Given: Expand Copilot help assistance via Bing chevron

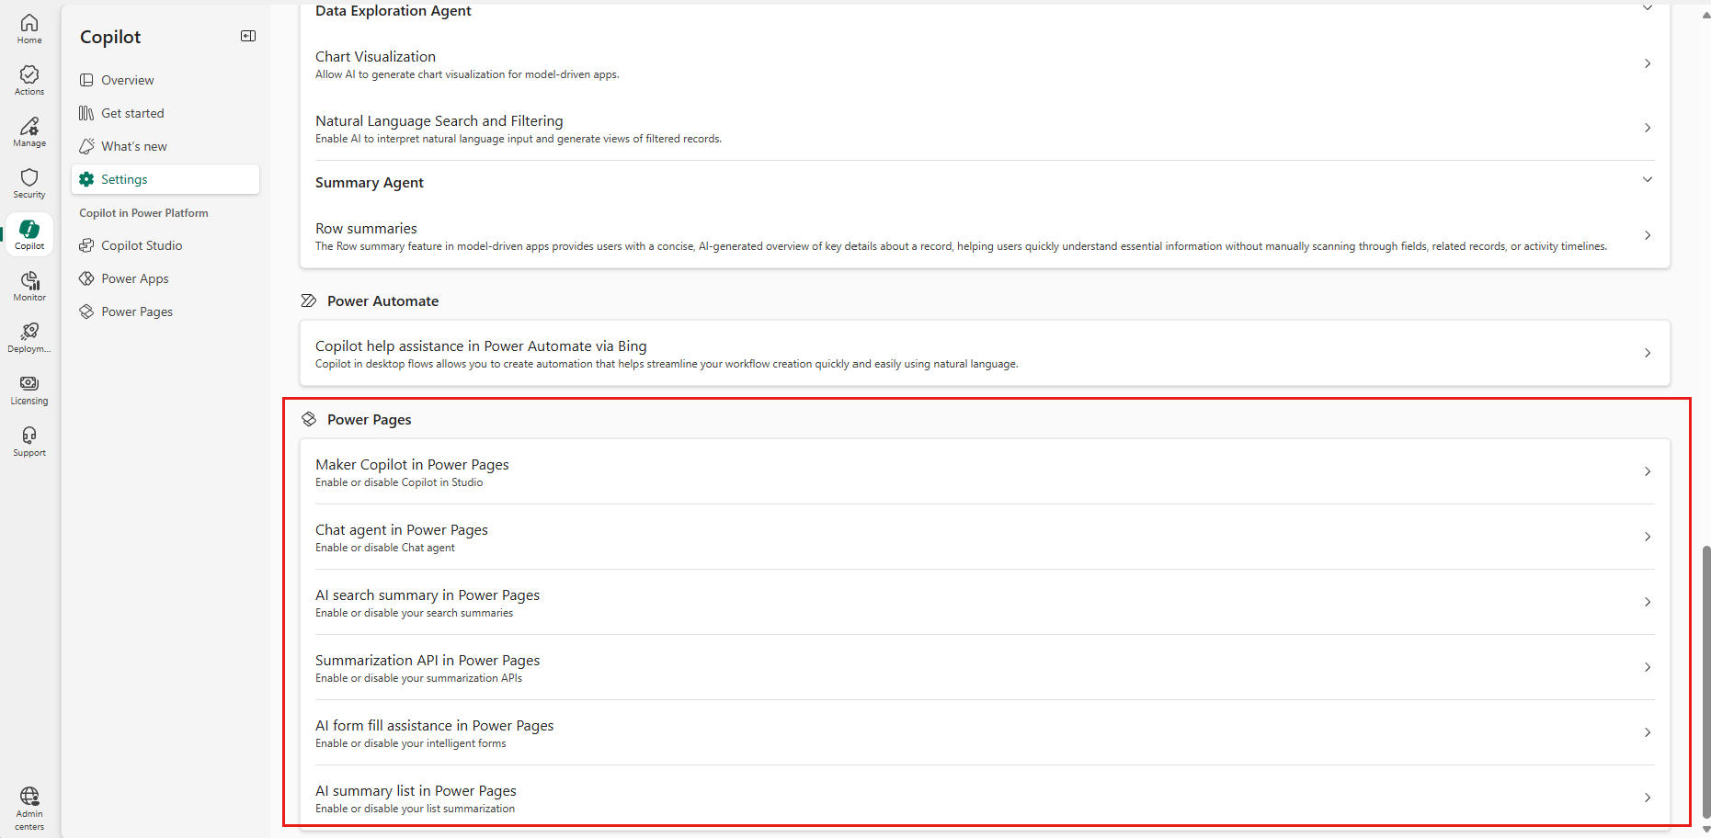Looking at the screenshot, I should pos(1648,353).
